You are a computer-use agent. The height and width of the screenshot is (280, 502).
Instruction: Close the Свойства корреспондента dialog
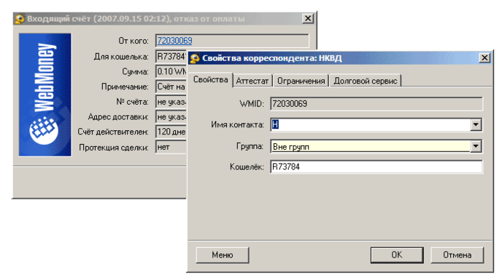[x=484, y=57]
